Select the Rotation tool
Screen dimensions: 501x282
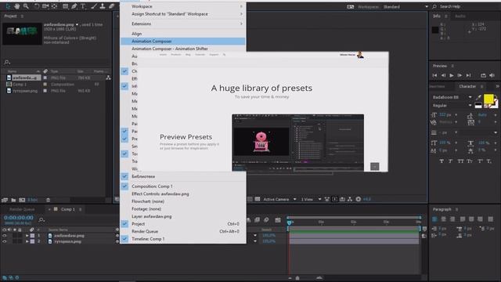click(37, 6)
